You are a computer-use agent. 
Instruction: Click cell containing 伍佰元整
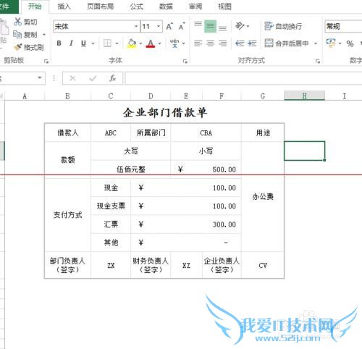[x=131, y=169]
